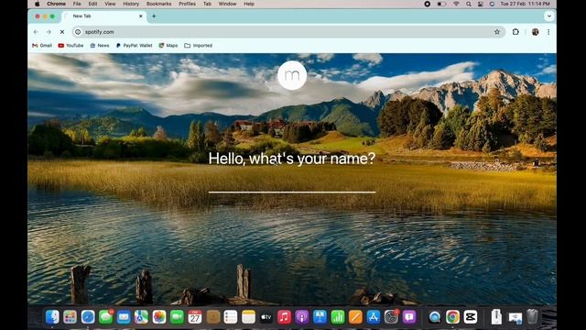
Task: Open Trash in the dock
Action: 532,317
